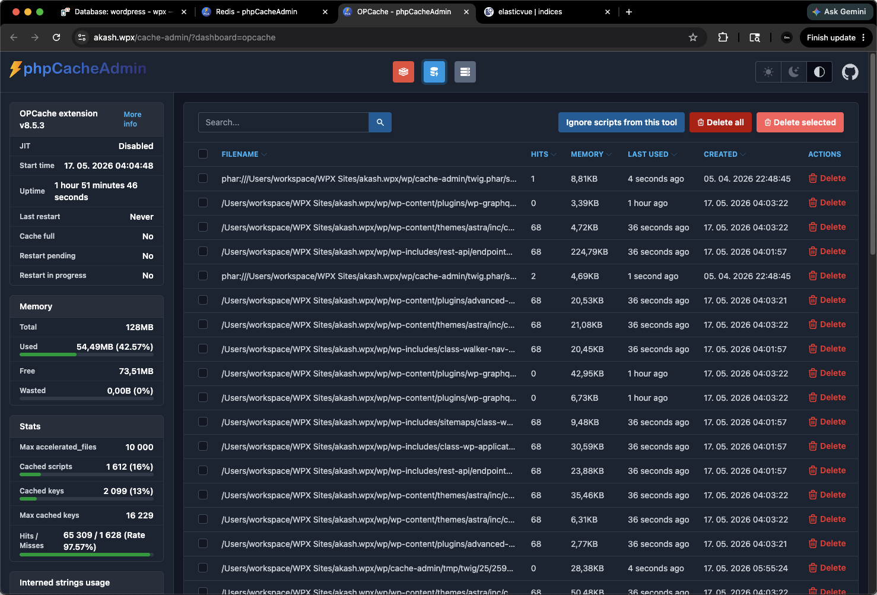Image resolution: width=877 pixels, height=595 pixels.
Task: Delete the 9,48KB sitemaps script
Action: 827,422
